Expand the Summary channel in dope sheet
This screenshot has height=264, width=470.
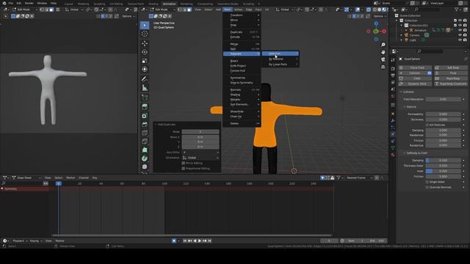click(x=2, y=189)
